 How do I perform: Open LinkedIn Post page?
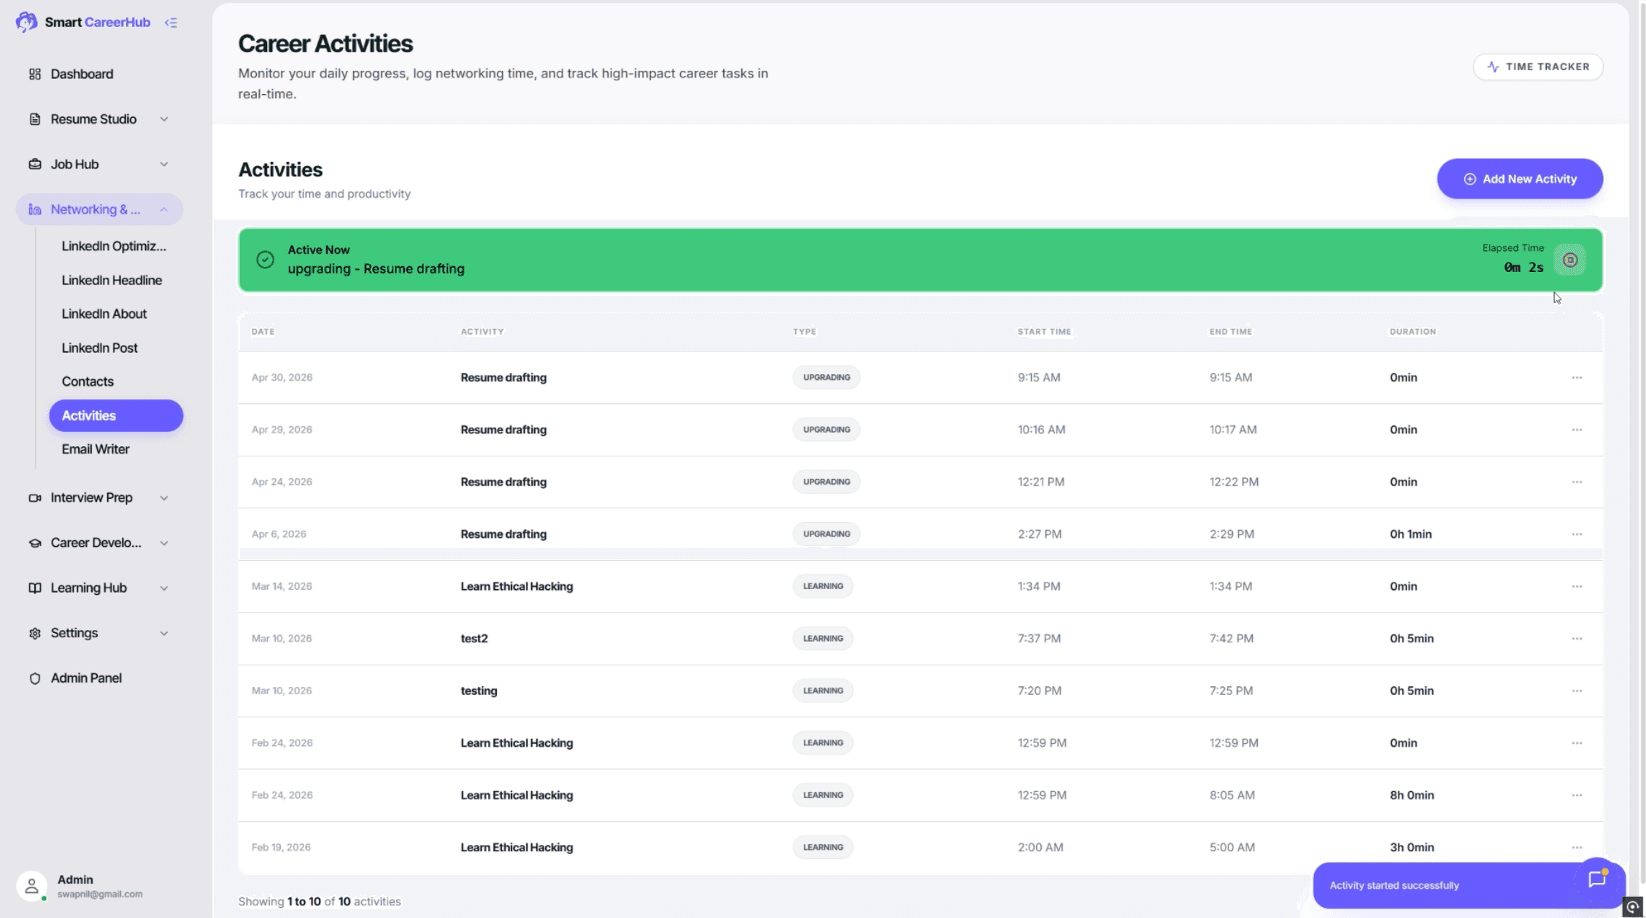(x=100, y=348)
